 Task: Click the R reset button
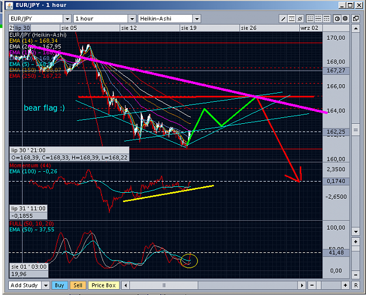pos(355,285)
